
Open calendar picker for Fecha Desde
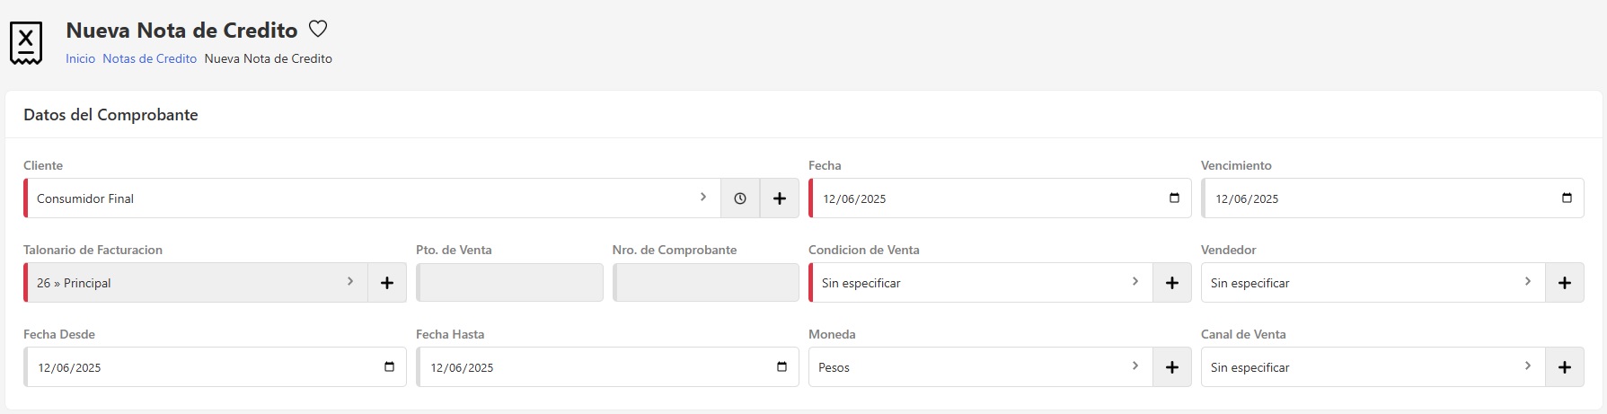(x=389, y=367)
